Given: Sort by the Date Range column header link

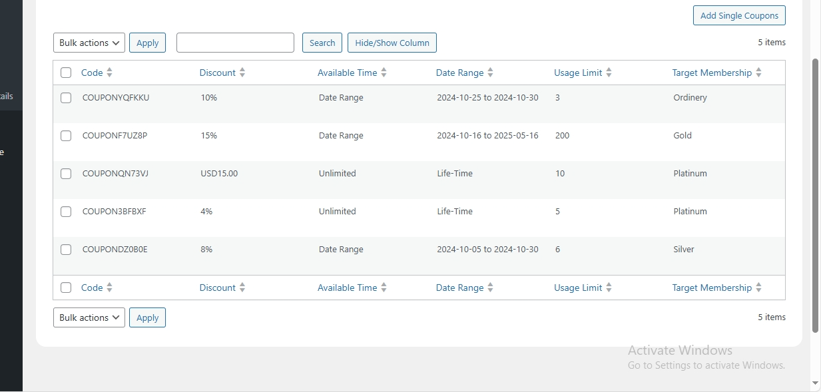Looking at the screenshot, I should pos(459,73).
